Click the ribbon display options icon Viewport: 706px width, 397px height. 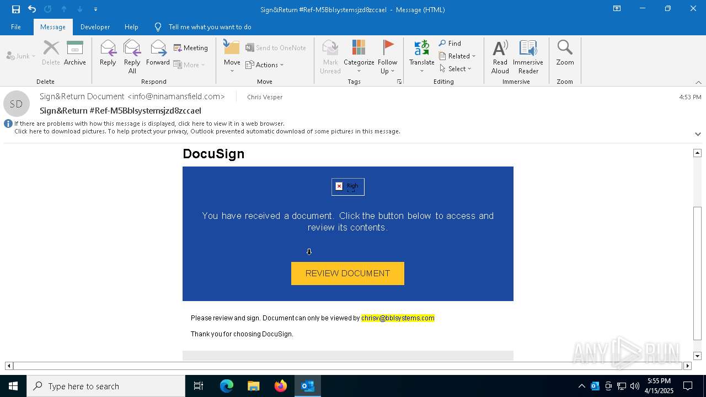tap(617, 9)
